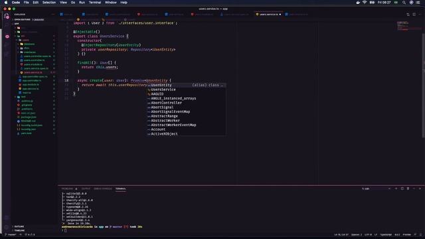Image resolution: width=425 pixels, height=239 pixels.
Task: Open the Window menu
Action: pos(111,3)
